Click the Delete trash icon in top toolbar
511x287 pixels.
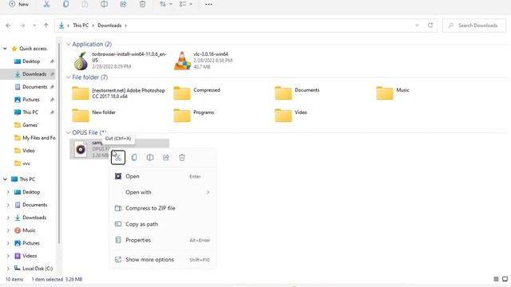(142, 4)
